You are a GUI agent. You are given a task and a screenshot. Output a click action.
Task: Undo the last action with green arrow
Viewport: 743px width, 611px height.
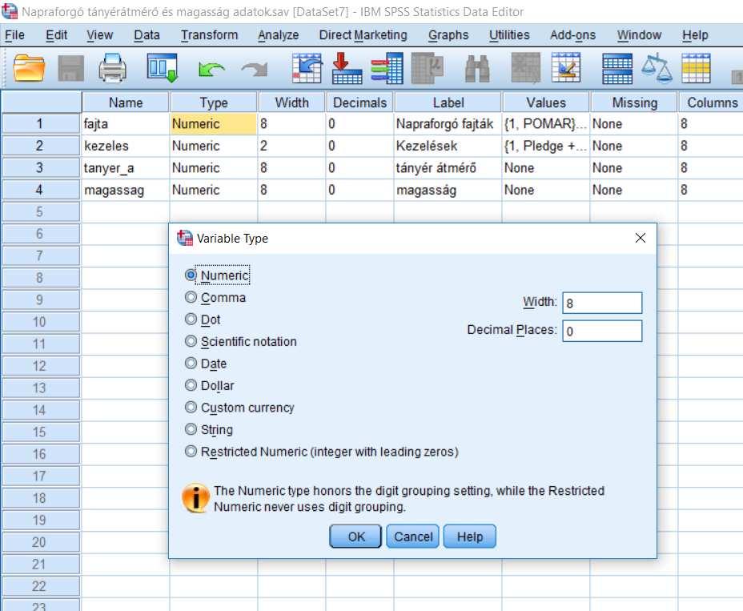click(x=211, y=70)
